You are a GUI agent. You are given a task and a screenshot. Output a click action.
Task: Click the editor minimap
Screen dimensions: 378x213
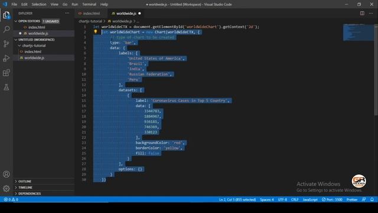tap(359, 33)
